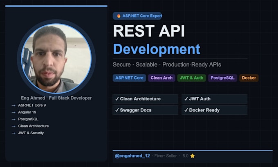Image resolution: width=278 pixels, height=167 pixels.
Task: Click the flame icon beside ASP.NET Core Expert
Action: 119,16
